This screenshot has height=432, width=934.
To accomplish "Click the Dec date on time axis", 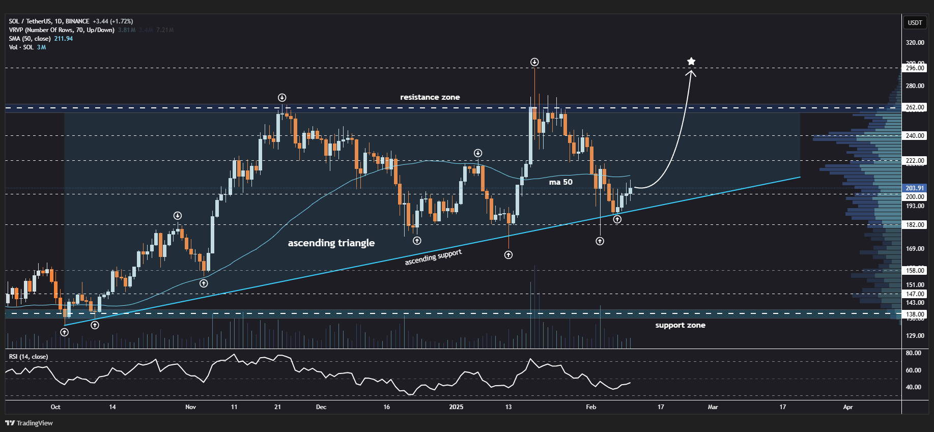I will coord(321,407).
